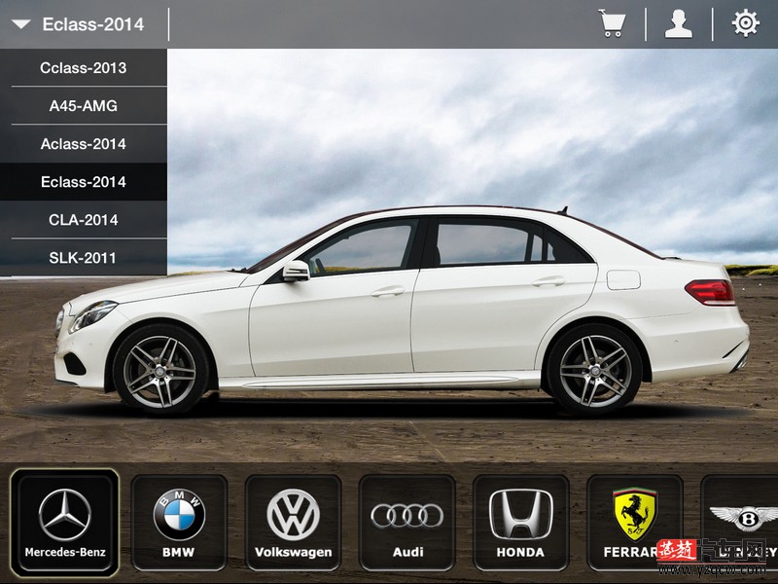Select A45-AMG from the model list
The width and height of the screenshot is (778, 584).
tap(84, 106)
